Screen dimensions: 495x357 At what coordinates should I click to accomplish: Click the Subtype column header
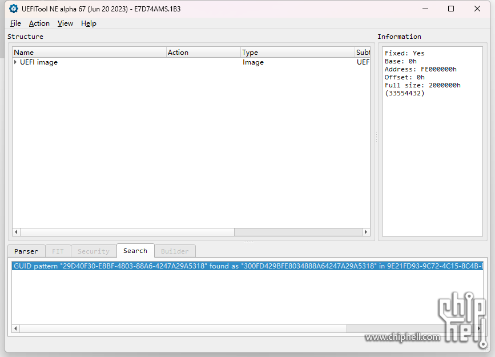pos(363,53)
